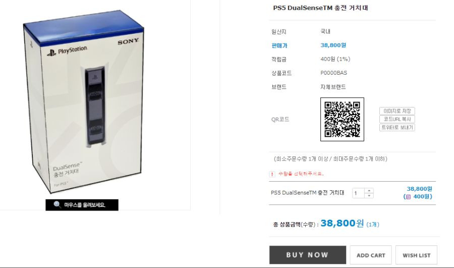Send to Twitter with 트위터로 보내기

(x=397, y=128)
